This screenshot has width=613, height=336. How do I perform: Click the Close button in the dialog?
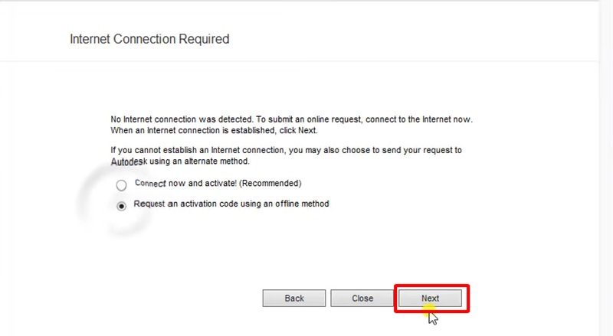(x=362, y=298)
